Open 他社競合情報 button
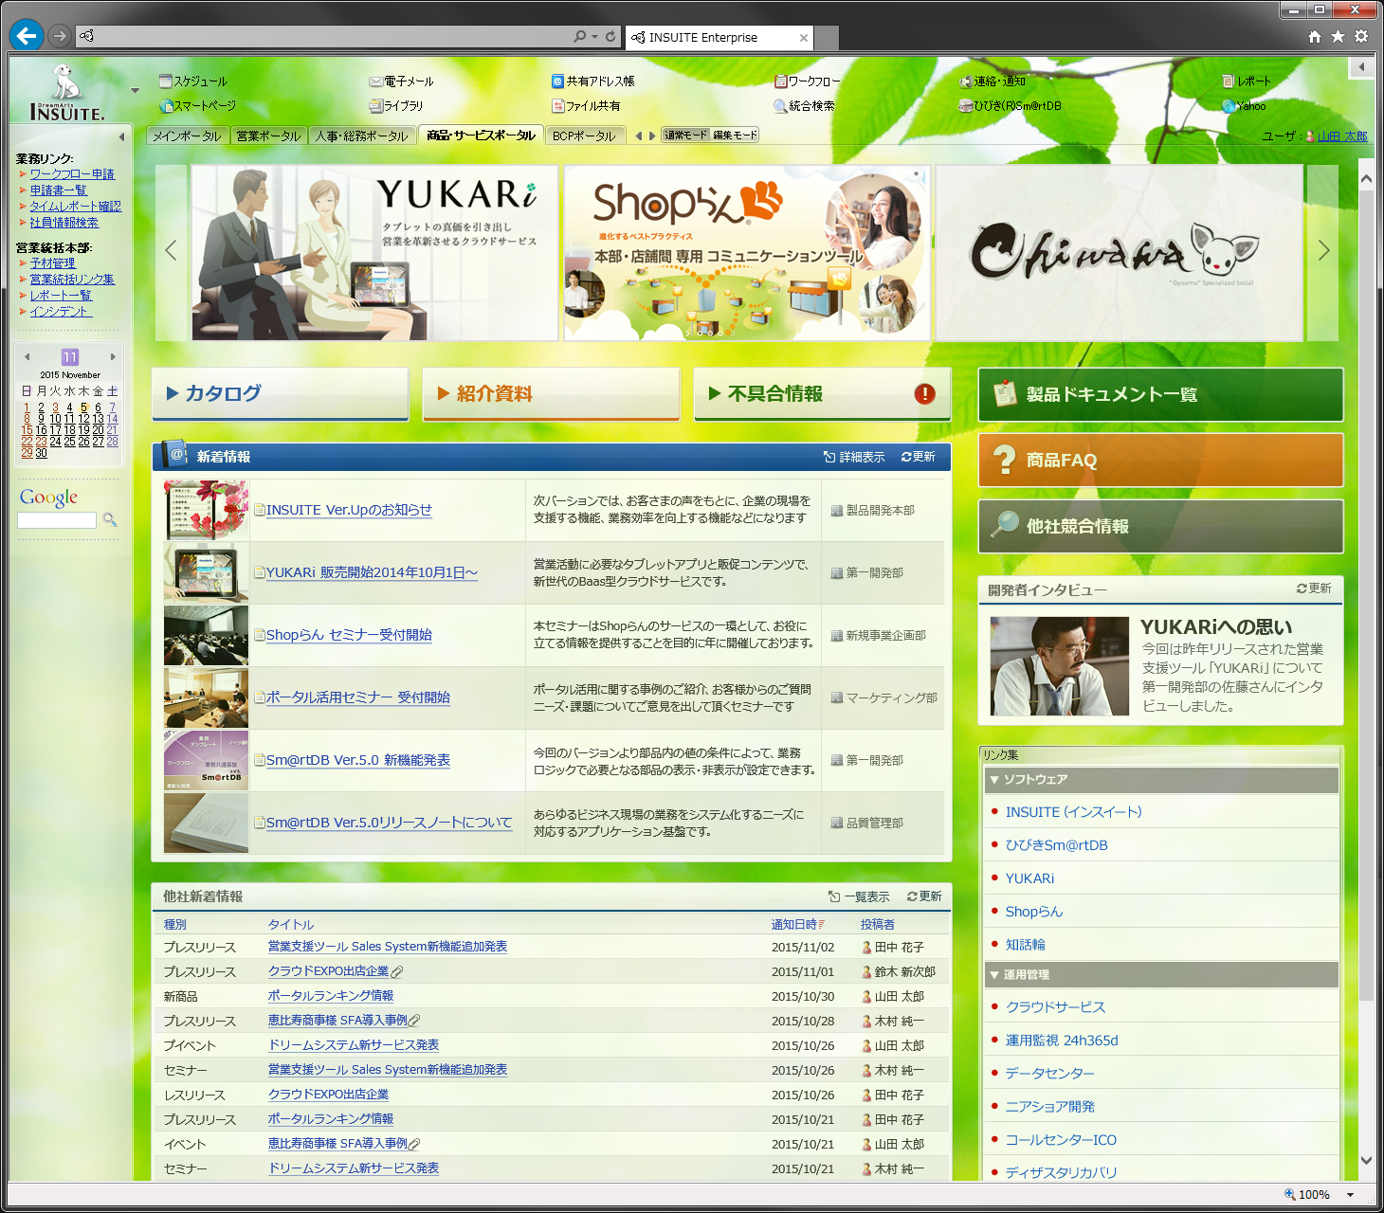 1161,526
